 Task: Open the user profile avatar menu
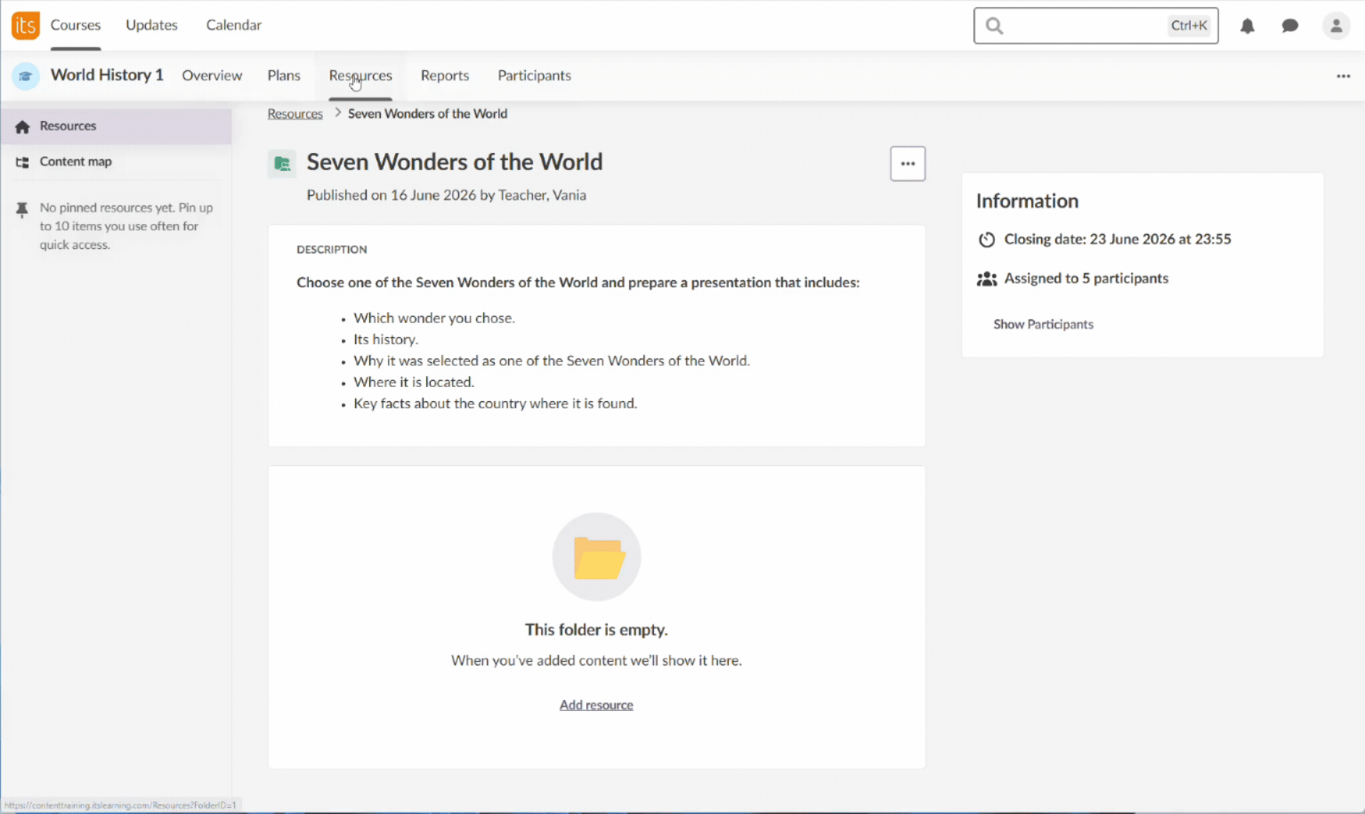click(x=1336, y=26)
